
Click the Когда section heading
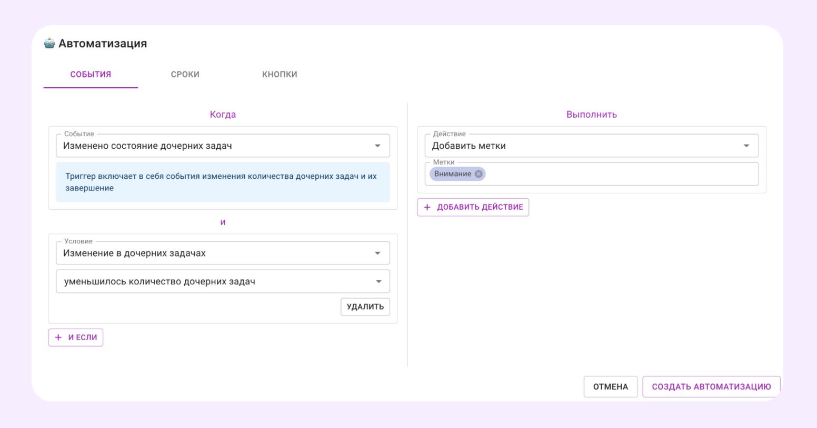coord(223,115)
